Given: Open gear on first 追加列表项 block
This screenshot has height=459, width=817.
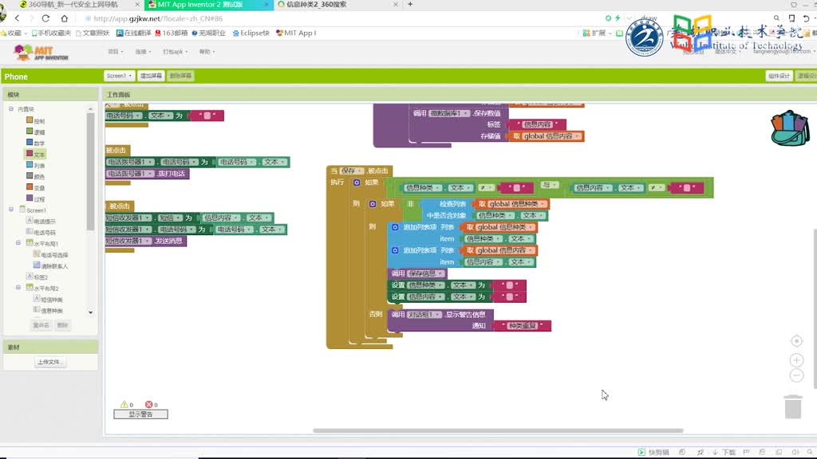Looking at the screenshot, I should coord(395,227).
